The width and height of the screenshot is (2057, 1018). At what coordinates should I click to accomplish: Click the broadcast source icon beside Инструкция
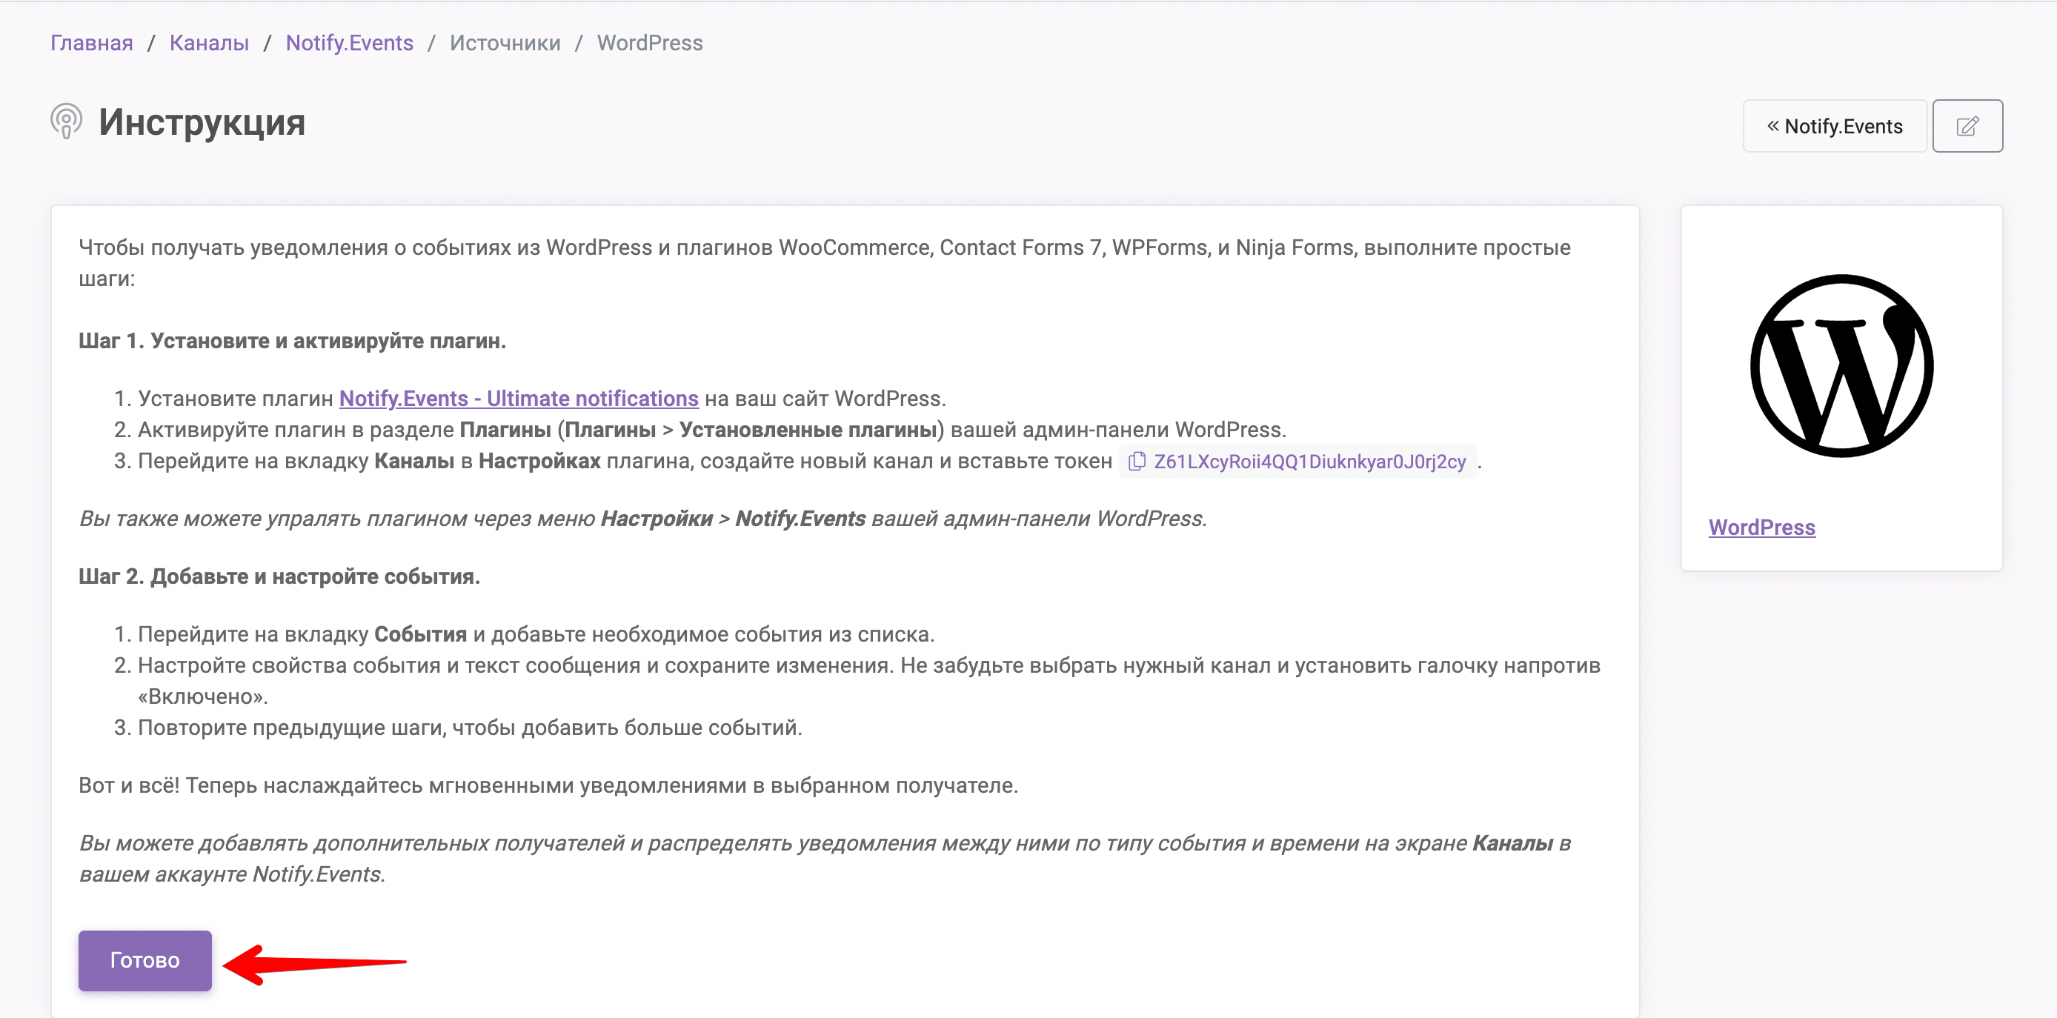click(x=66, y=122)
